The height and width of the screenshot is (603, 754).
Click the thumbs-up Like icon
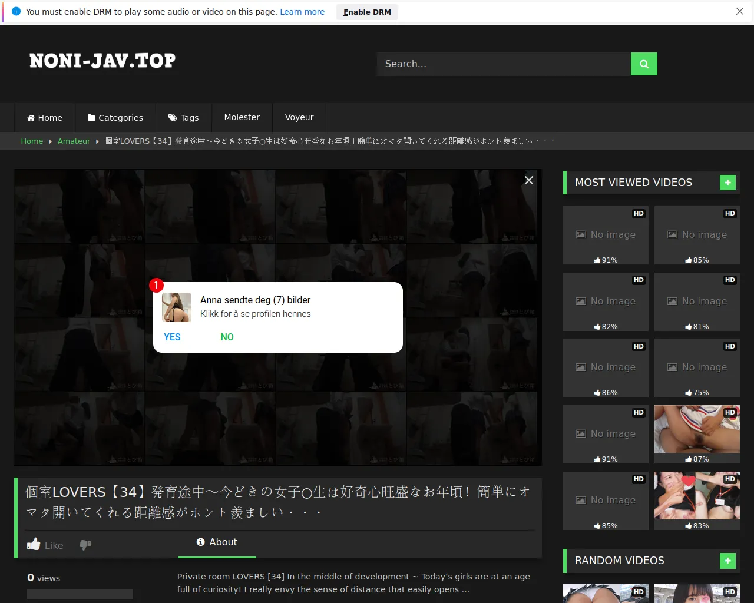[34, 544]
